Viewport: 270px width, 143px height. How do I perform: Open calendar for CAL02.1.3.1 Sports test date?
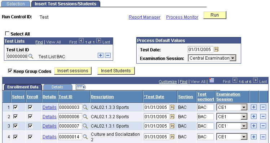(172, 126)
